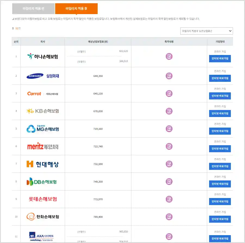This screenshot has width=245, height=243.
Task: Click 인터넷 바로가입 for Carrot 캐롯손해보험
Action: coord(220,96)
